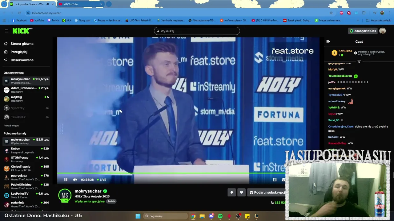Toggle mini player mode in video
The height and width of the screenshot is (221, 394).
point(275,180)
